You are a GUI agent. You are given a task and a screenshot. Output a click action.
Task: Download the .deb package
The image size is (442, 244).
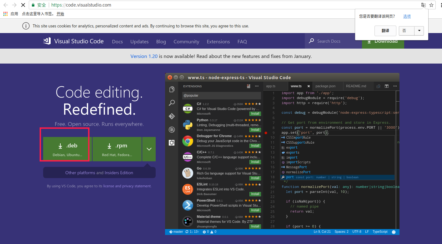(68, 149)
